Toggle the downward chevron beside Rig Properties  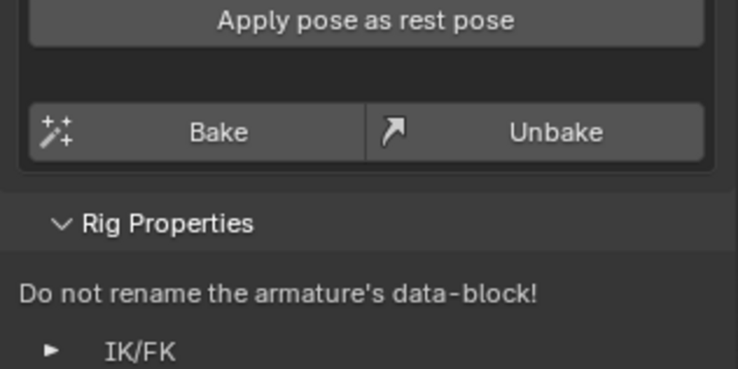[x=61, y=224]
